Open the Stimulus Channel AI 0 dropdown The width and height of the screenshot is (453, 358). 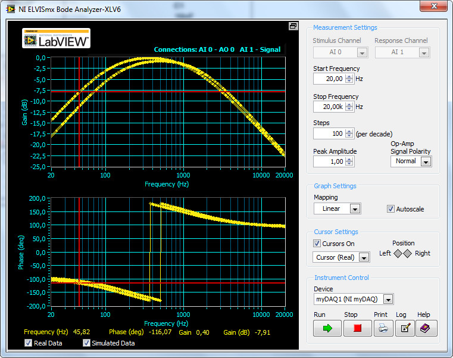coord(362,52)
